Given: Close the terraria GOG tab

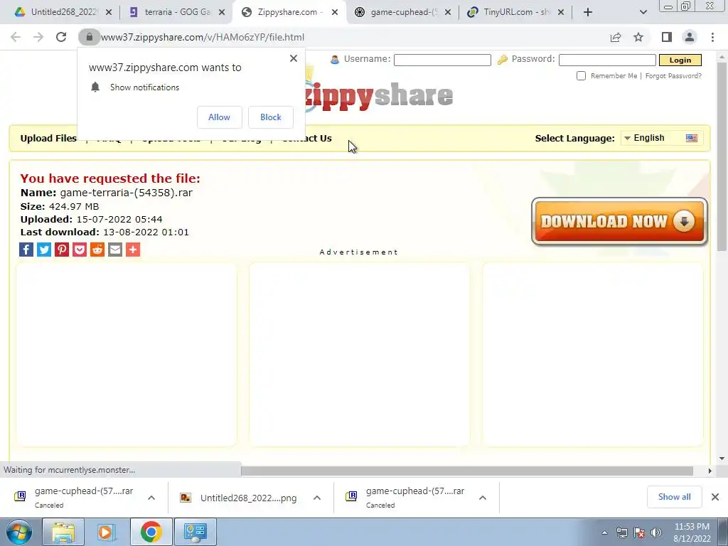Looking at the screenshot, I should [x=222, y=12].
